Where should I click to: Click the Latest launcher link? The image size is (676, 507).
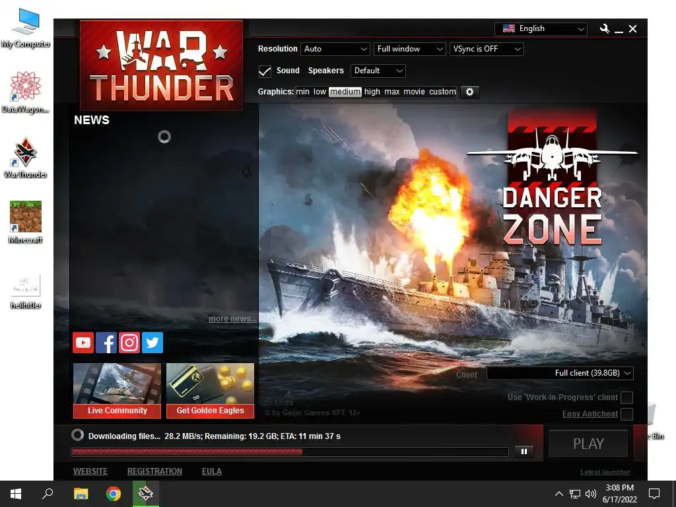pos(605,472)
